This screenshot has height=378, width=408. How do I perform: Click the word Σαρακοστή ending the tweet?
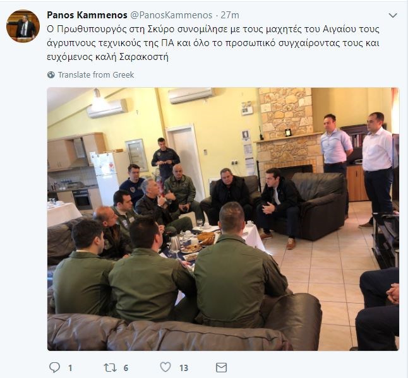coord(144,57)
